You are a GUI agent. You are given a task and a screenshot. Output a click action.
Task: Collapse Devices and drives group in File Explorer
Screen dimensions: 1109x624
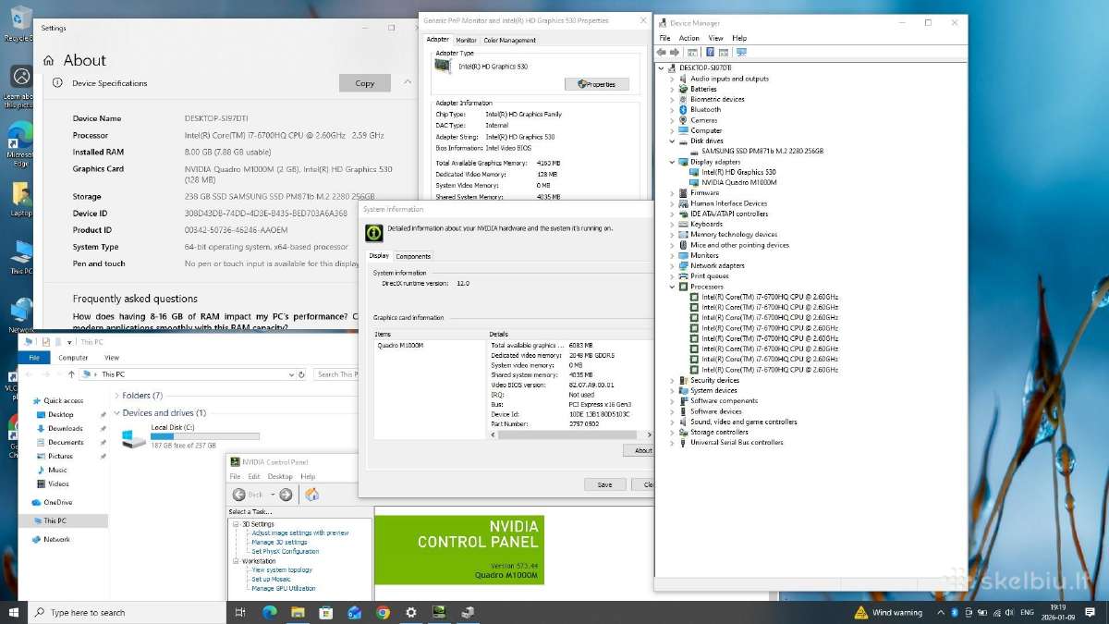coord(116,413)
